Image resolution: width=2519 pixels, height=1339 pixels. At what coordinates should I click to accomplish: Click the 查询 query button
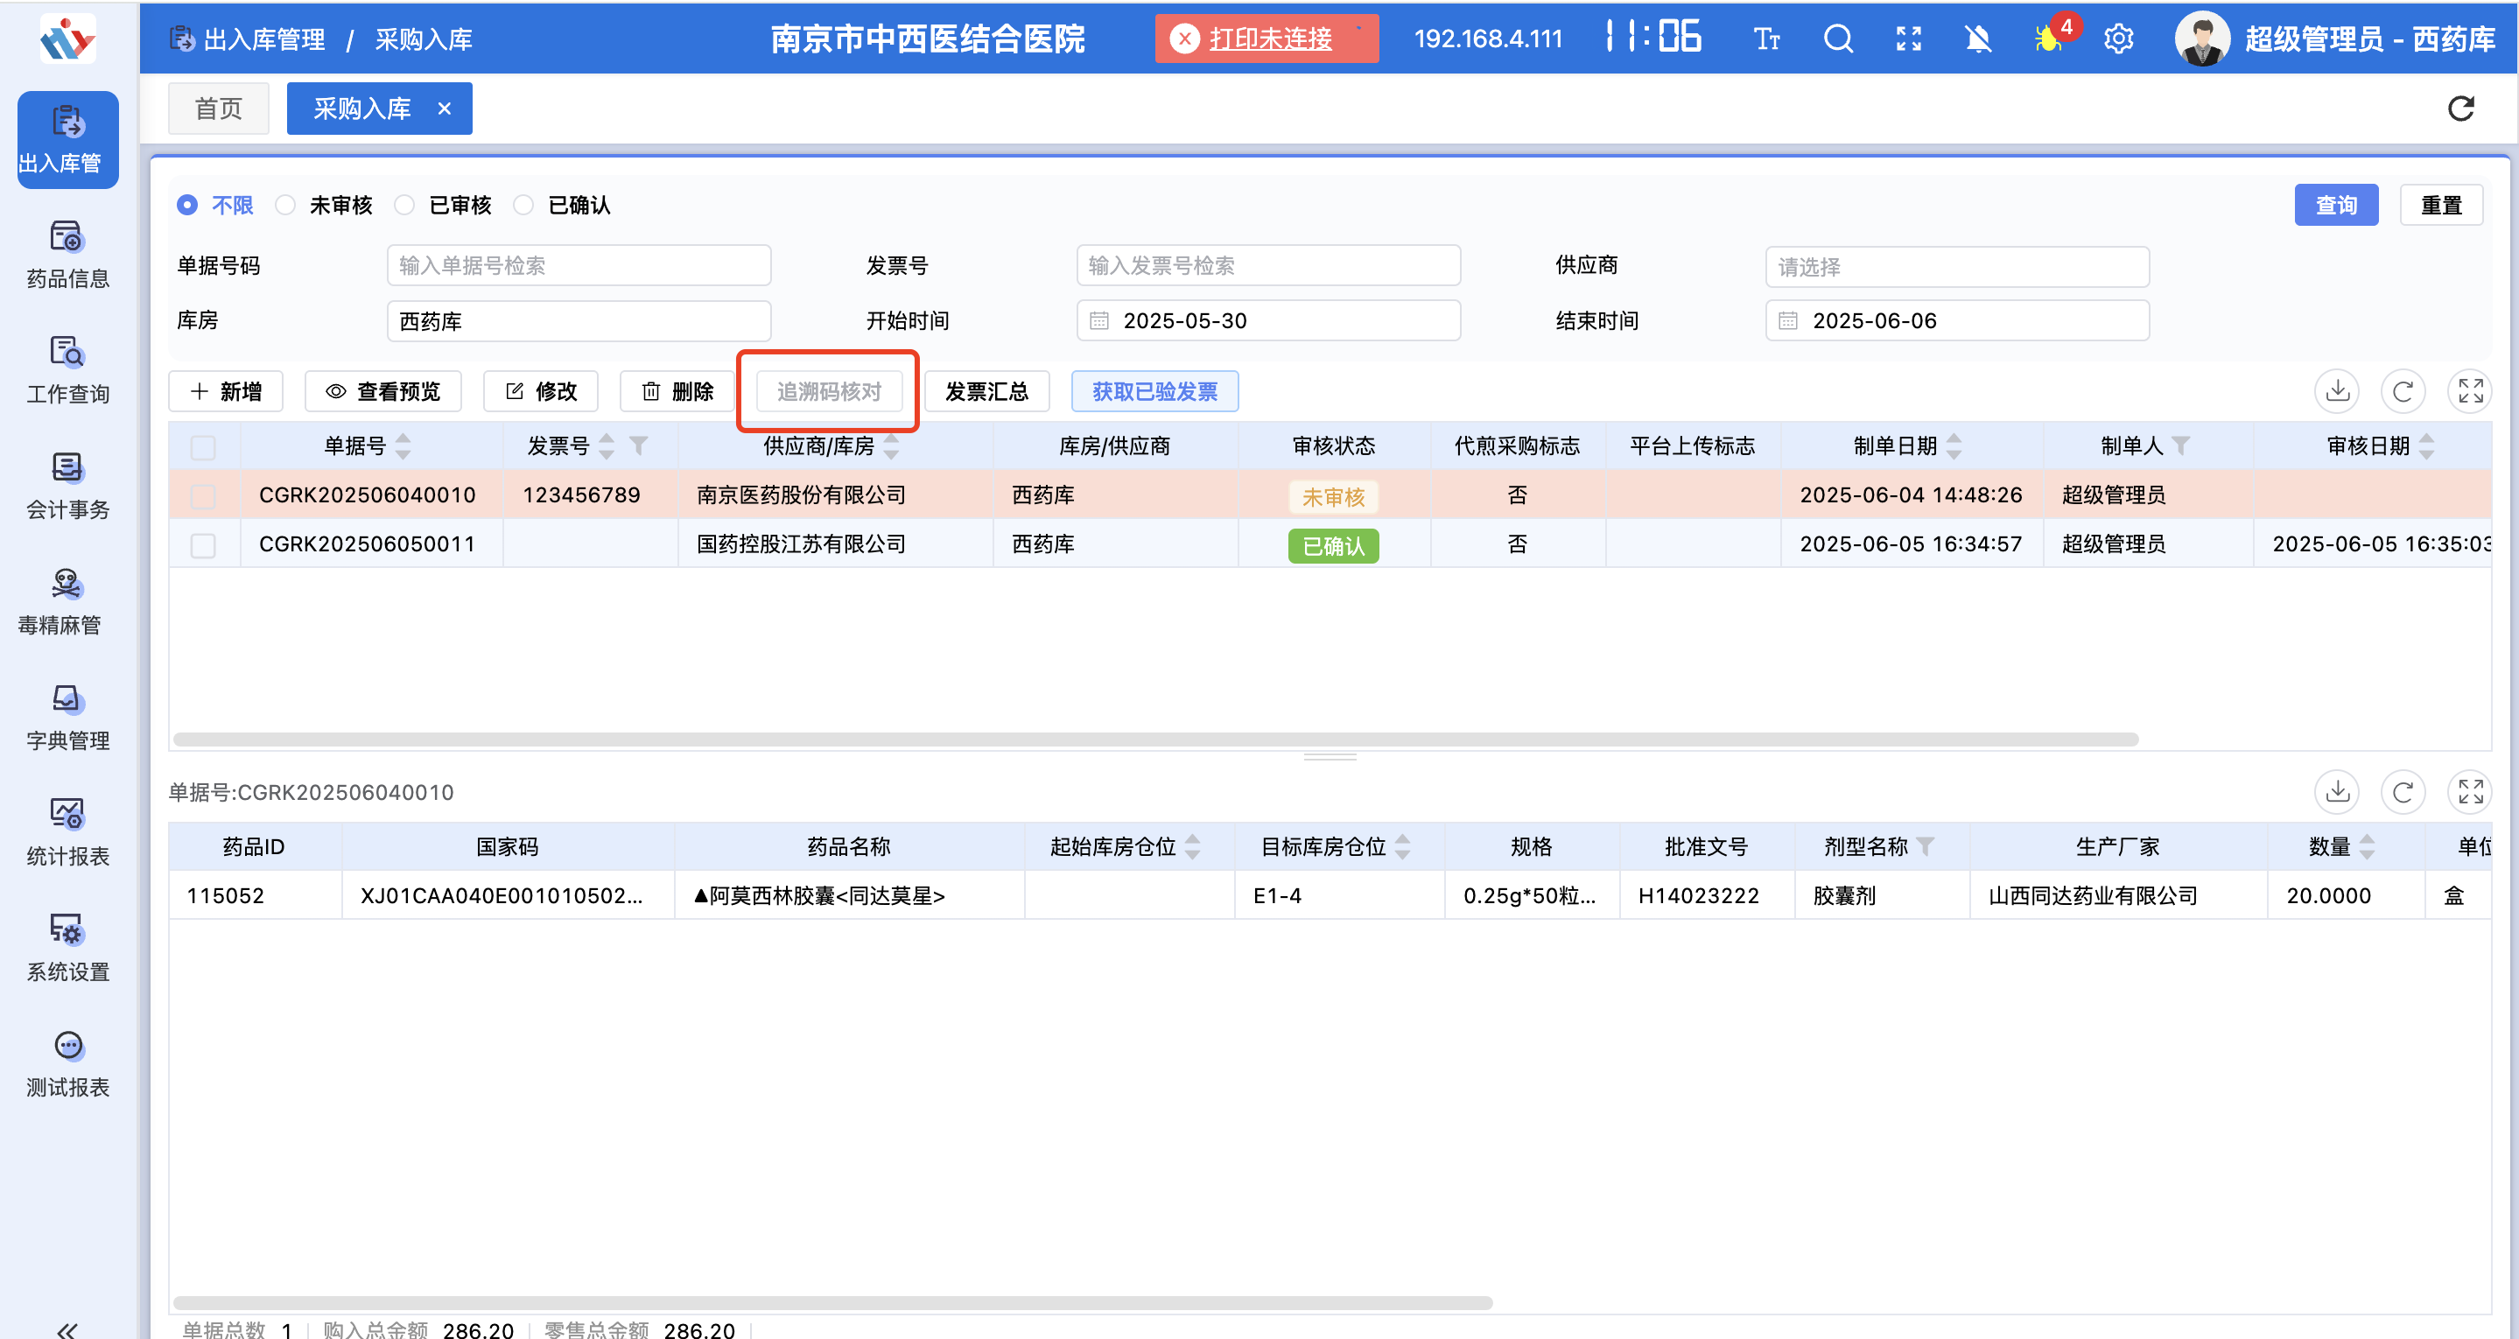click(x=2336, y=205)
